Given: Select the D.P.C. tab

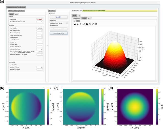Looking at the screenshot, I should pyautogui.click(x=89, y=18).
